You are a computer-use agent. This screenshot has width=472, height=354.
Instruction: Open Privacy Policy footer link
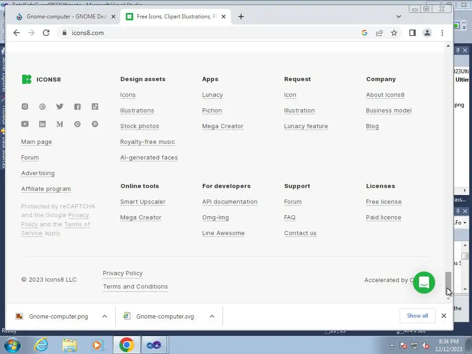point(123,273)
